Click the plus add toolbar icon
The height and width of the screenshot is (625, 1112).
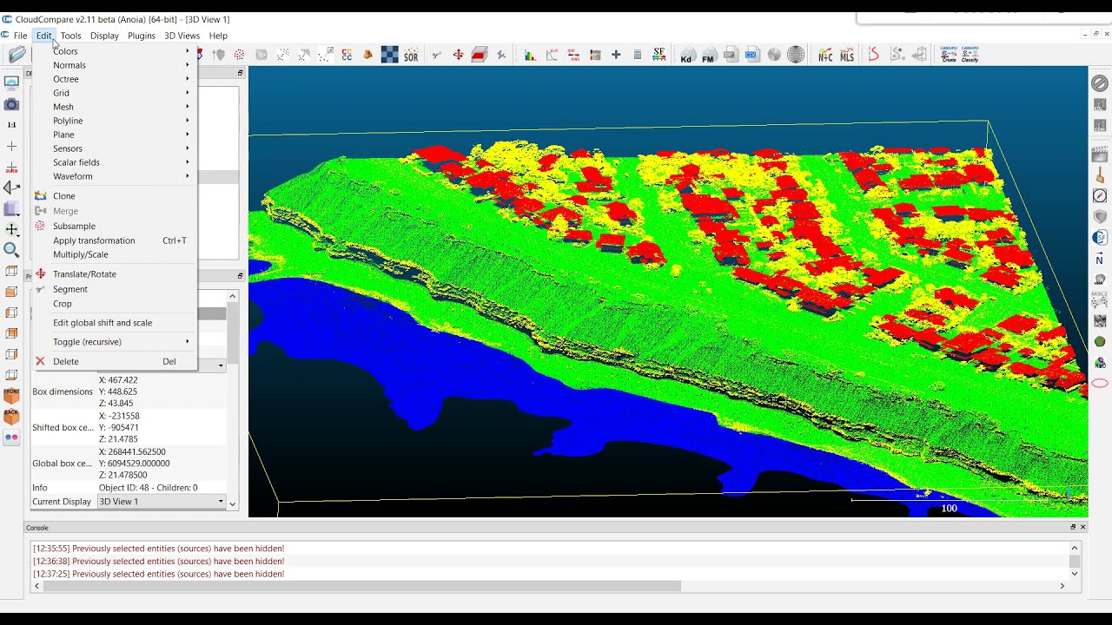tap(616, 56)
